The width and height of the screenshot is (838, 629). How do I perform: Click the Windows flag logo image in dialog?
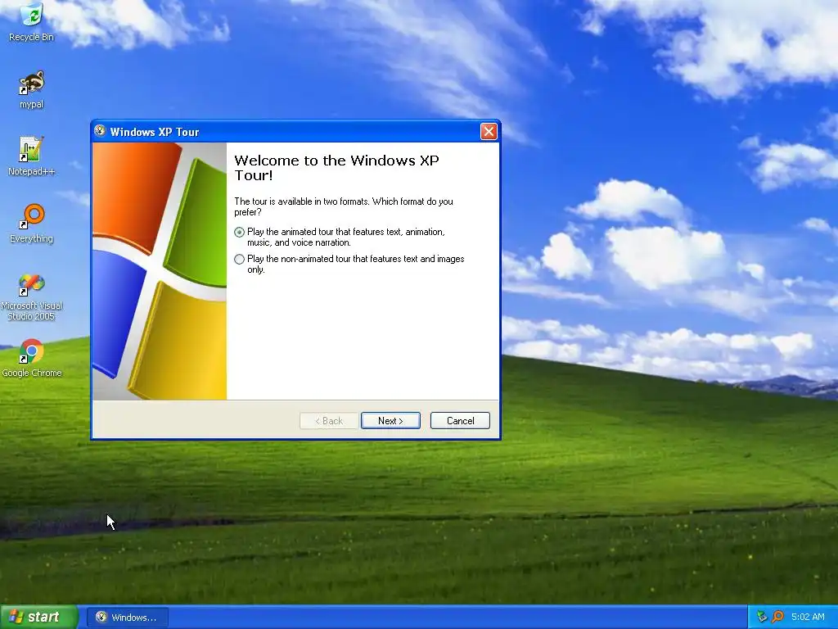(x=160, y=270)
